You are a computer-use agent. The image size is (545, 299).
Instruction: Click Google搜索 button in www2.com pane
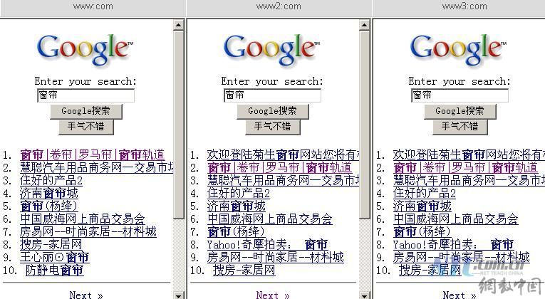[272, 111]
